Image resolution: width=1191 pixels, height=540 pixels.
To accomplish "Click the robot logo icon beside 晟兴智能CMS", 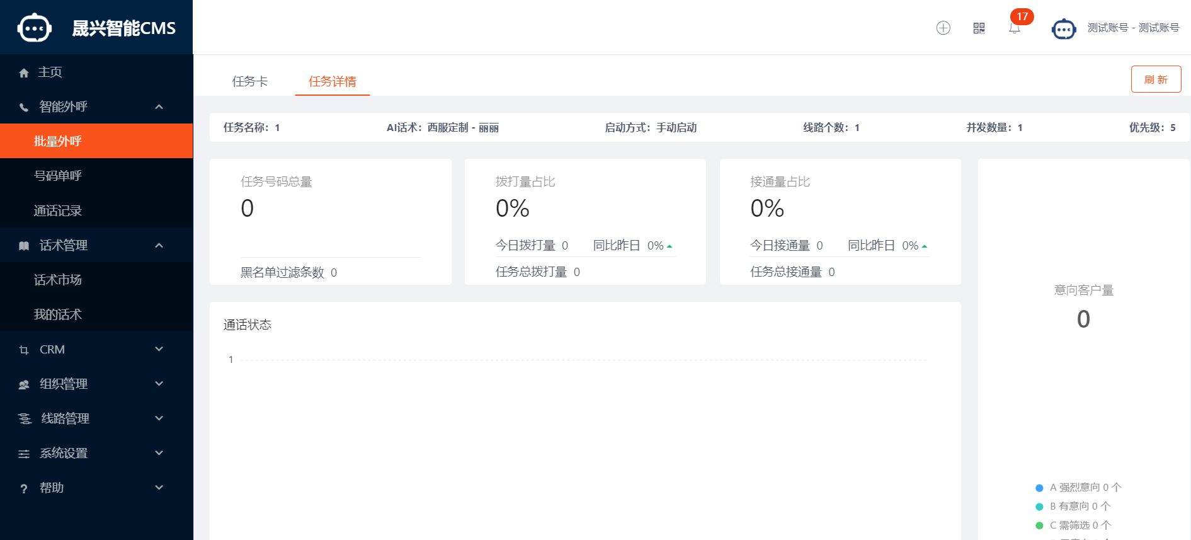I will tap(34, 28).
